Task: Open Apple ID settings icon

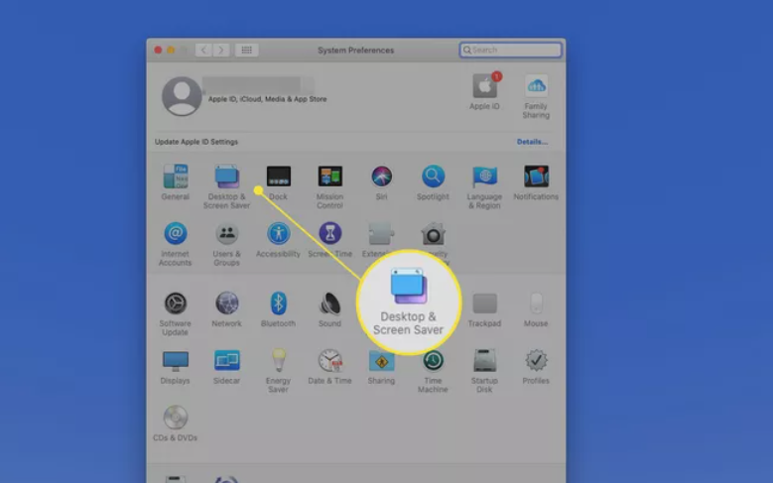Action: [x=484, y=91]
